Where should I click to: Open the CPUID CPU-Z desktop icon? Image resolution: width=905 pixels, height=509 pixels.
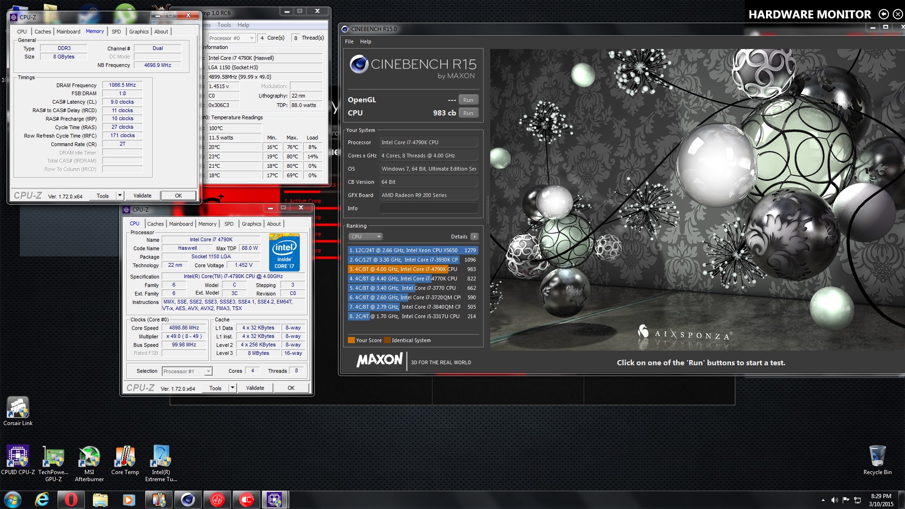18,460
